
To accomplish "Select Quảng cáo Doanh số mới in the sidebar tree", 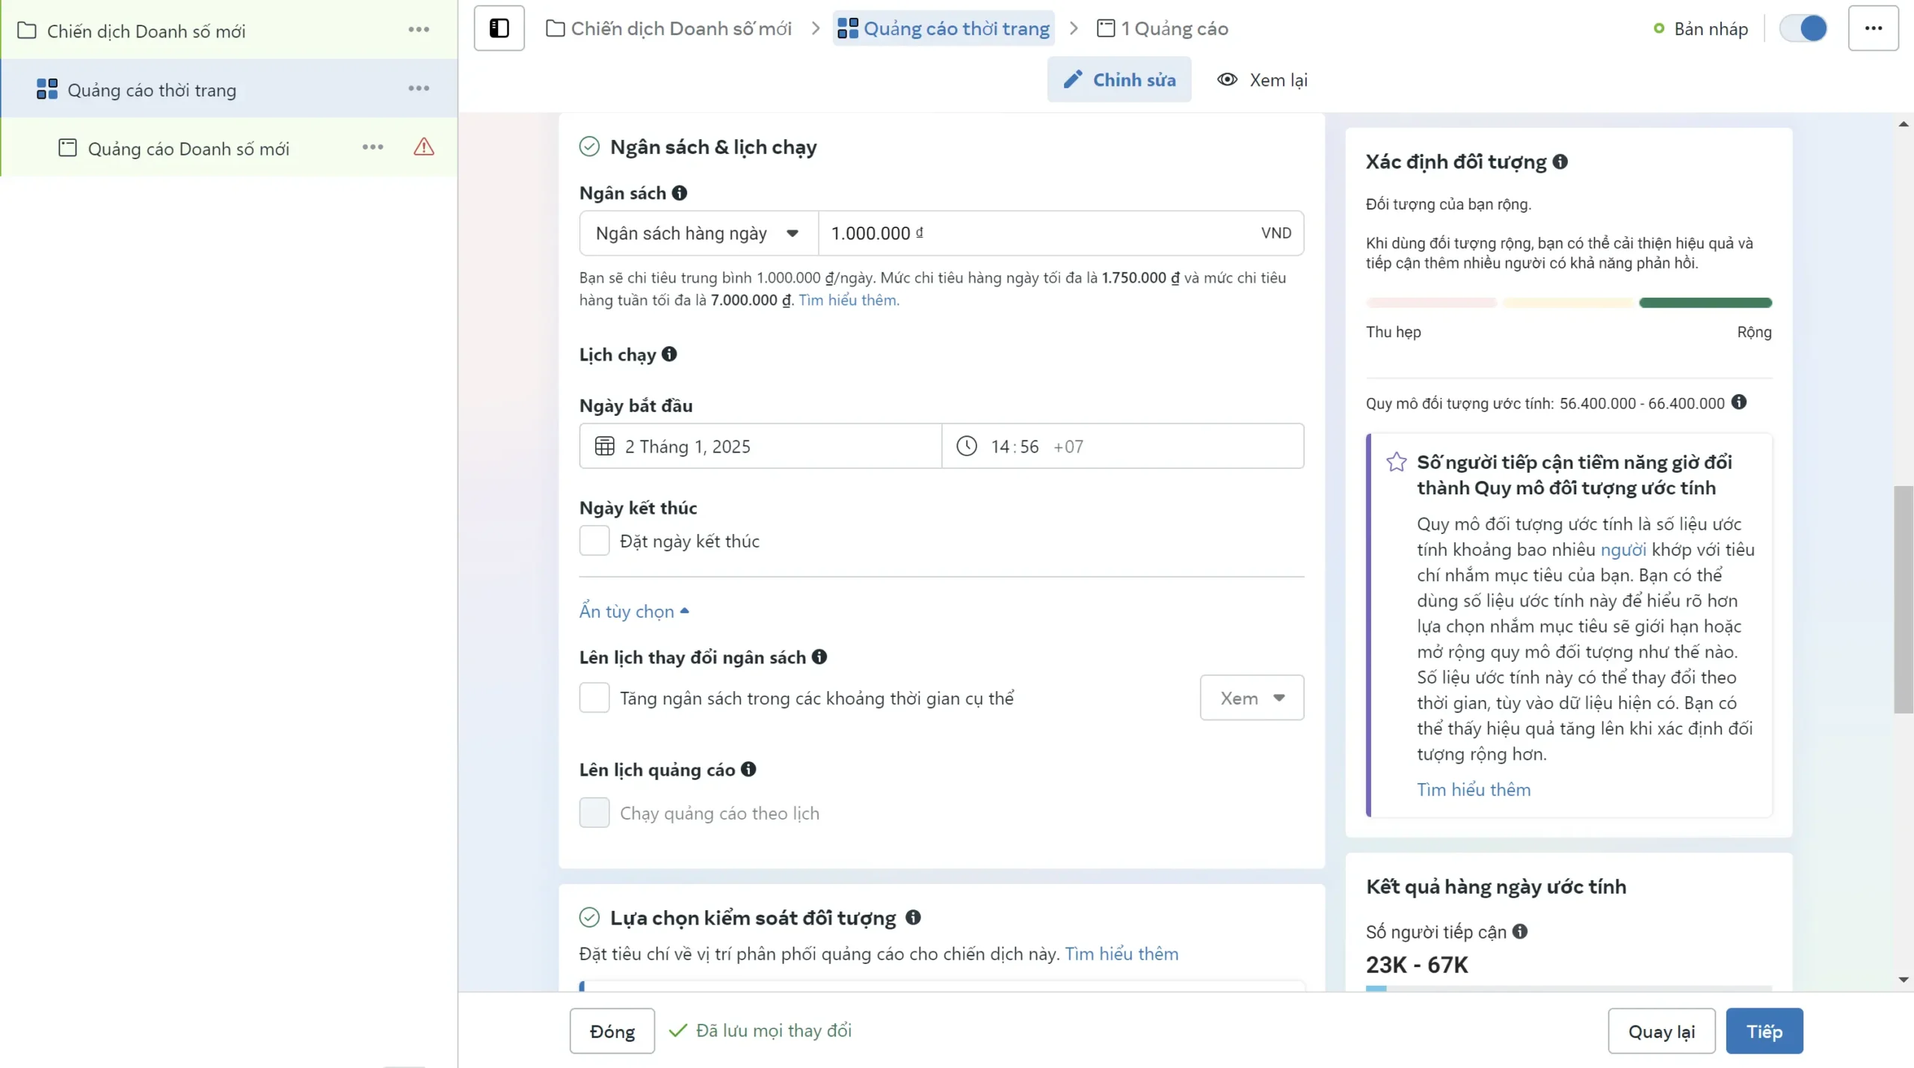I will 188,148.
